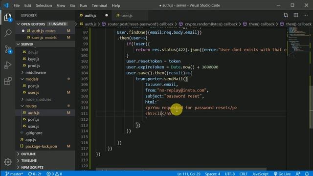Open app.js file in explorer
Screen dimensions: 313x176
(45, 140)
